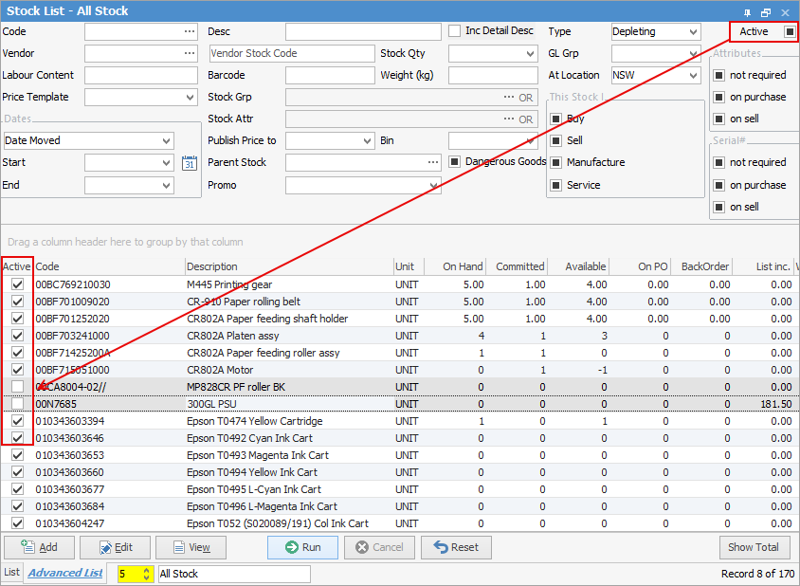Restore the Stock List window size

click(x=765, y=11)
